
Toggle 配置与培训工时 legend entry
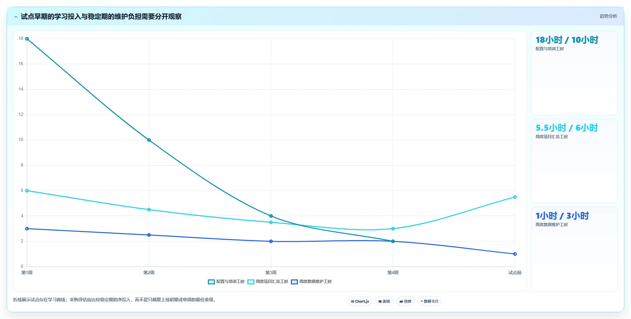click(x=226, y=282)
